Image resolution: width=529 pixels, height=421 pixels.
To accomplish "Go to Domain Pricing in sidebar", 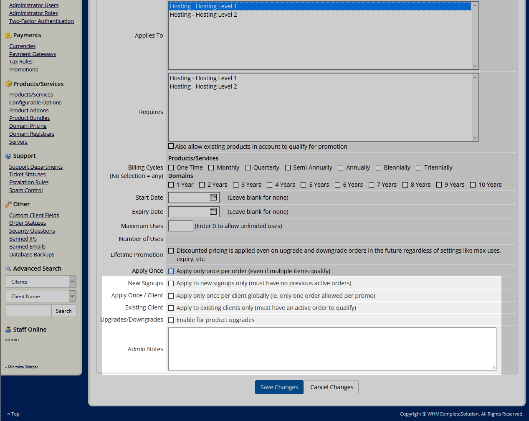I will (x=28, y=126).
